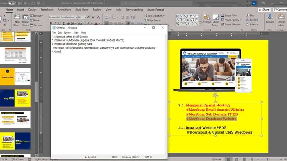Click the New Slide button
Image resolution: width=287 pixels, height=161 pixels.
point(17,20)
